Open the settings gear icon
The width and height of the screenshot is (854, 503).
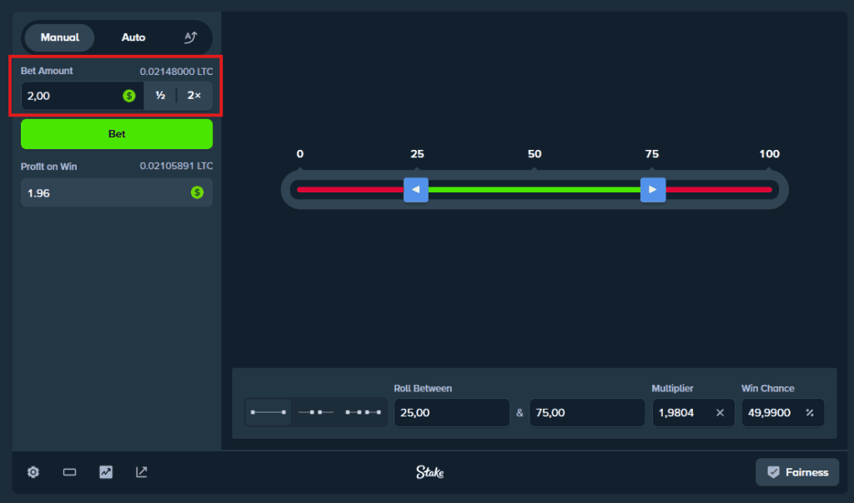coord(33,472)
